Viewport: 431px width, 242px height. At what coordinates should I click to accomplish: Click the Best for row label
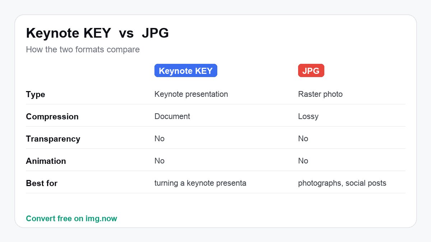pyautogui.click(x=42, y=183)
